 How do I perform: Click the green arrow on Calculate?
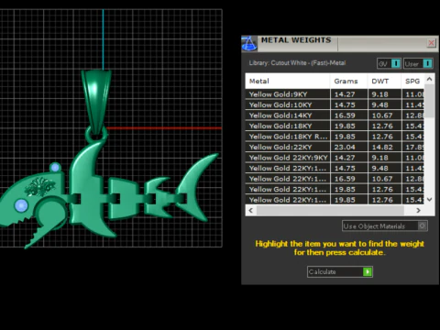[x=368, y=271]
